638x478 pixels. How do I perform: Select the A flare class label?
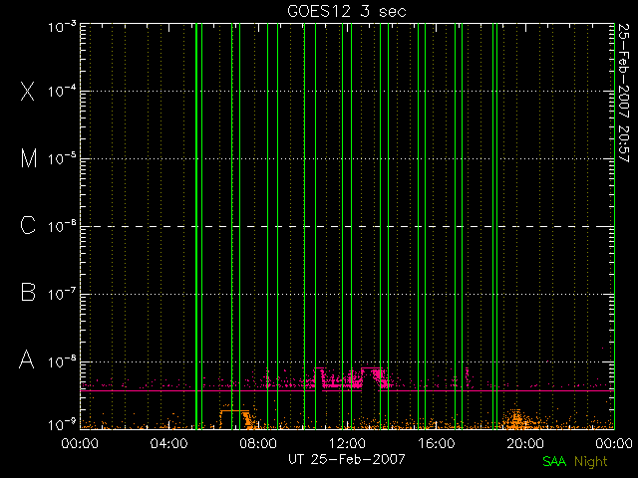[27, 359]
